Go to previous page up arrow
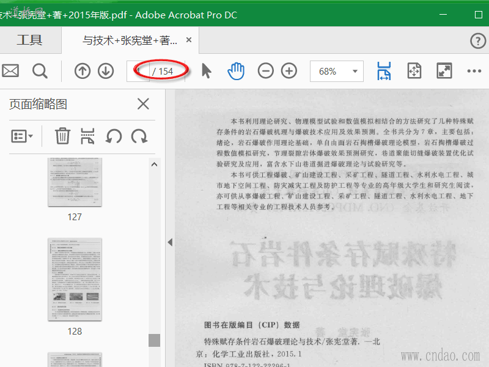Viewport: 489px width, 367px height. (83, 71)
